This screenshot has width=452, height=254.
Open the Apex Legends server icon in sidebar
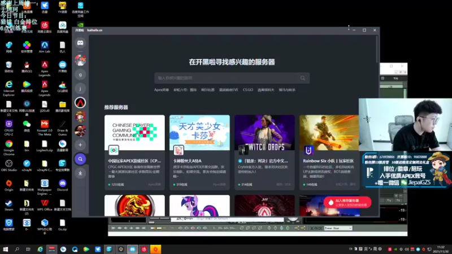click(x=80, y=103)
